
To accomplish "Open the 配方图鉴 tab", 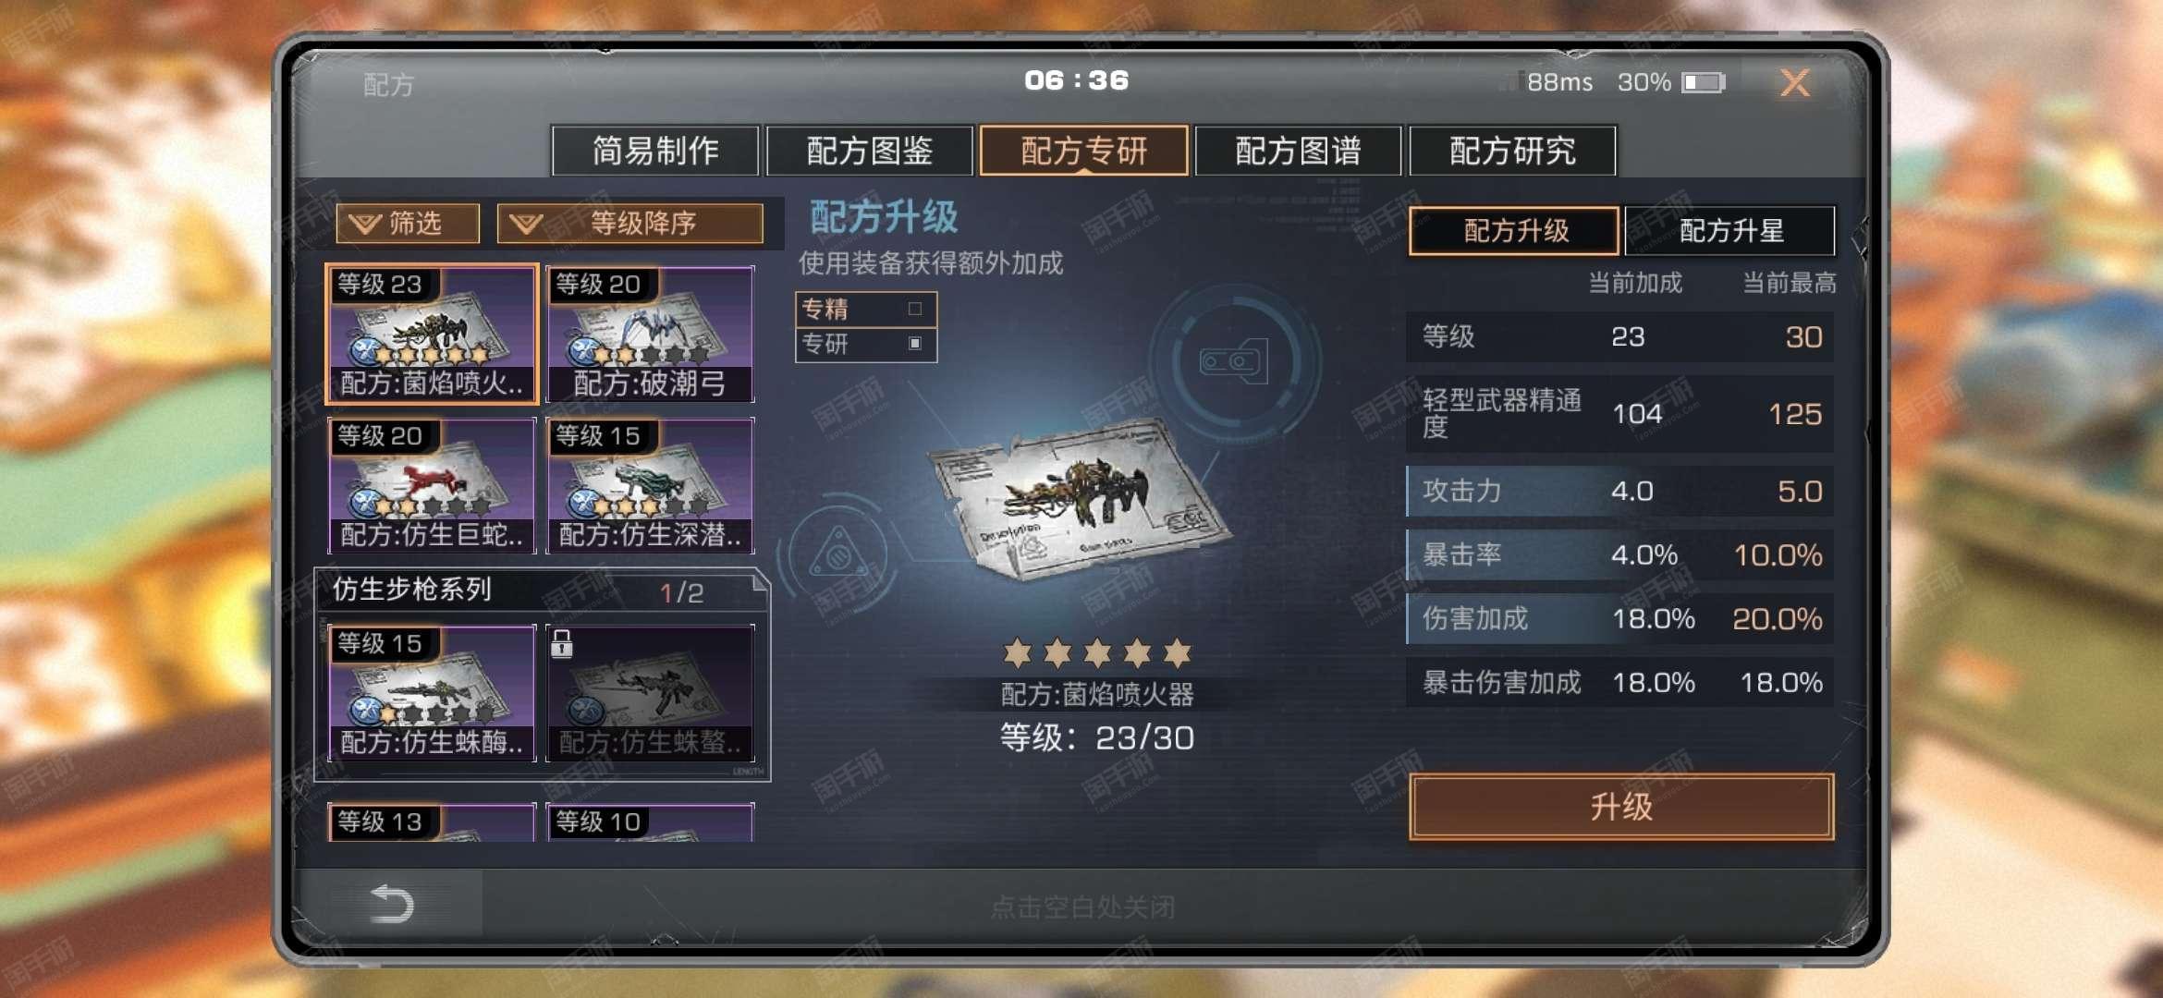I will click(870, 151).
